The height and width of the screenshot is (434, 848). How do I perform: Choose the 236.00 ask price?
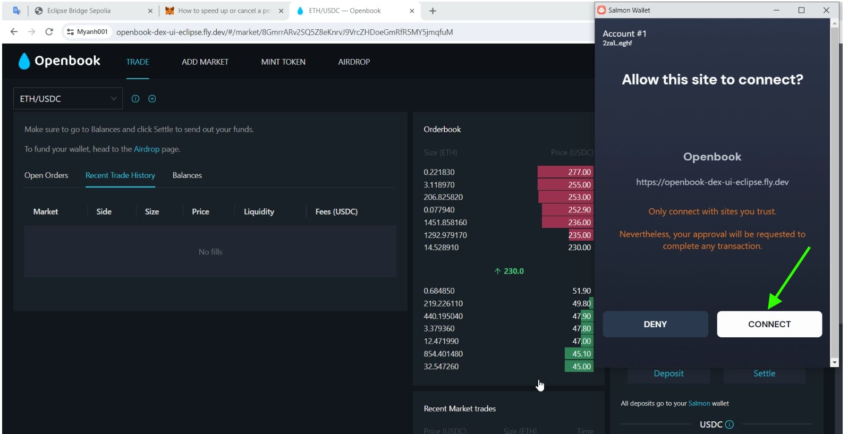tap(579, 223)
